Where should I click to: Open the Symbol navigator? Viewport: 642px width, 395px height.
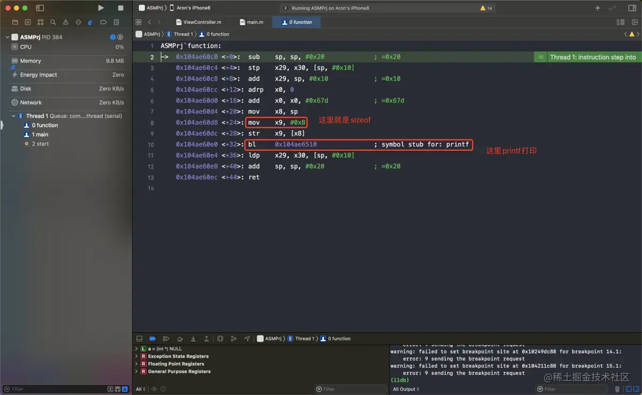(40, 22)
